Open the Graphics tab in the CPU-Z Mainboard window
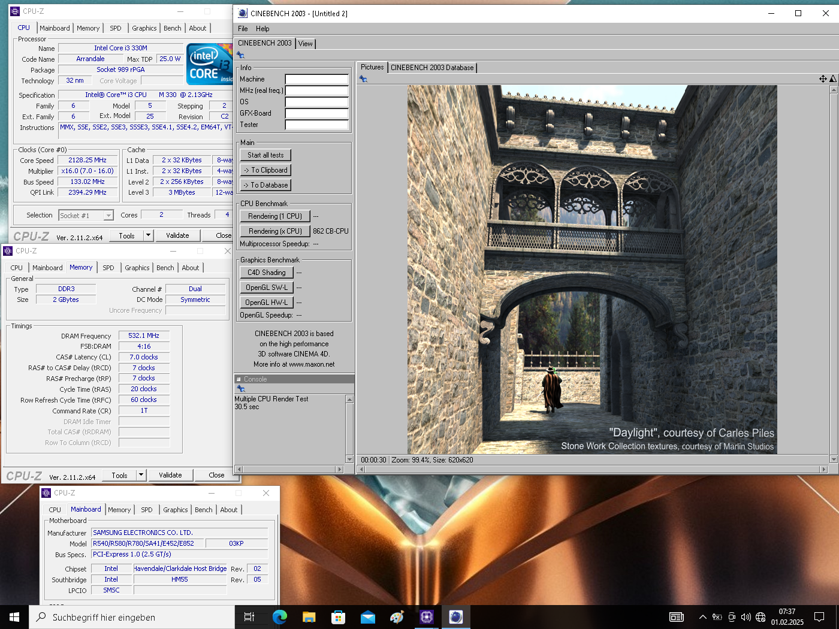839x629 pixels. [176, 510]
